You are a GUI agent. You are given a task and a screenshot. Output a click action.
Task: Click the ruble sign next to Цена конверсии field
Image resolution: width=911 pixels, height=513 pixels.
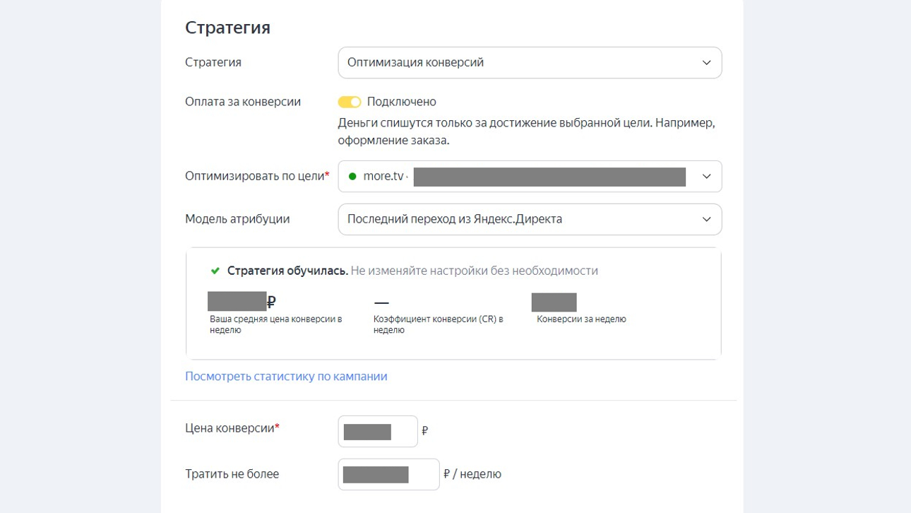click(x=424, y=430)
